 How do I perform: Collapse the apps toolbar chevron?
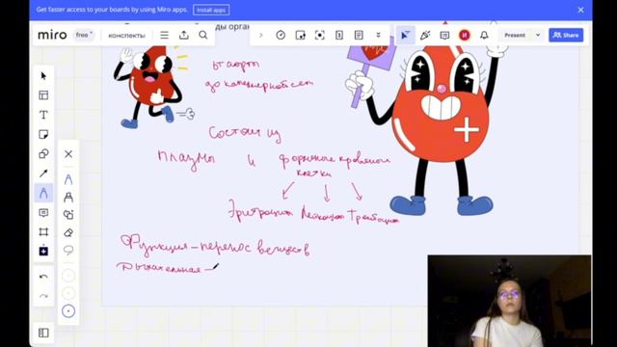(260, 35)
